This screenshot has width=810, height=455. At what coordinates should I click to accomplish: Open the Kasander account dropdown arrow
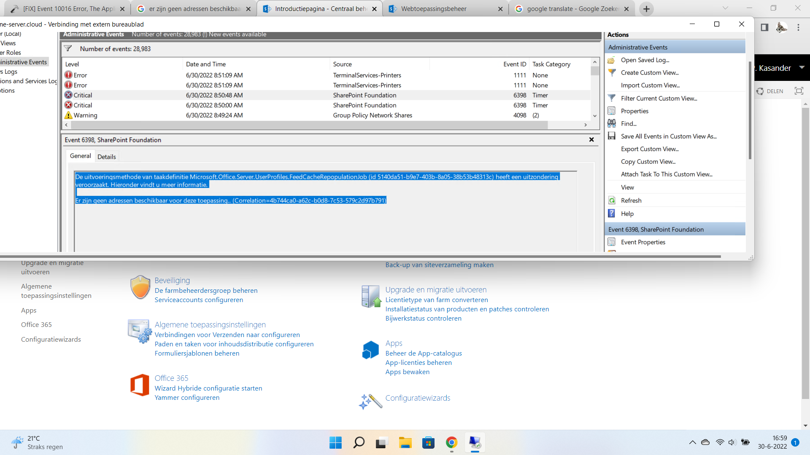[802, 67]
